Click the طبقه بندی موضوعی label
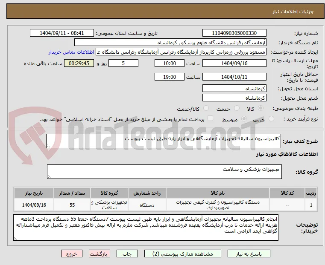 pos(295,108)
